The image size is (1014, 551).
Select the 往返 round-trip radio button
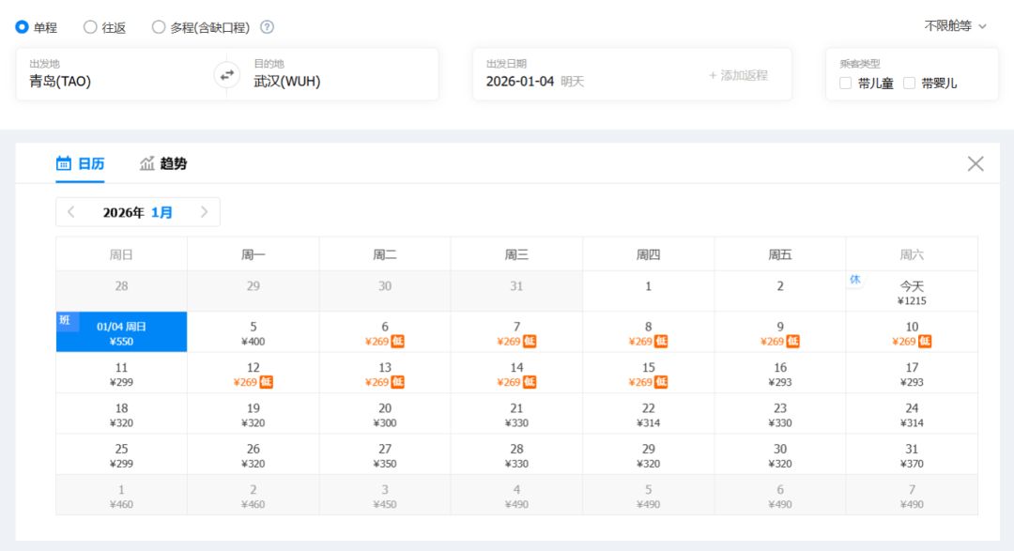[90, 27]
